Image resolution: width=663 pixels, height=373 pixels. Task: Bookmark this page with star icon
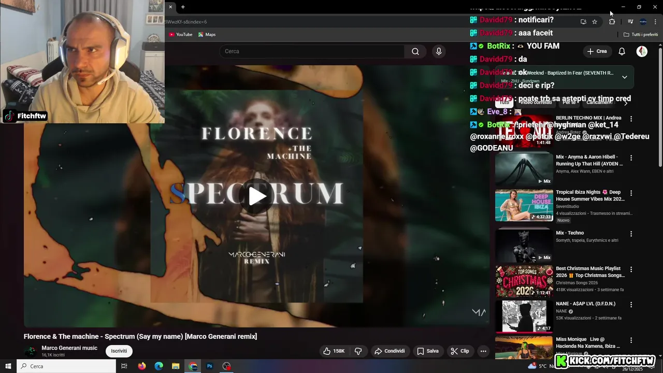coord(595,22)
